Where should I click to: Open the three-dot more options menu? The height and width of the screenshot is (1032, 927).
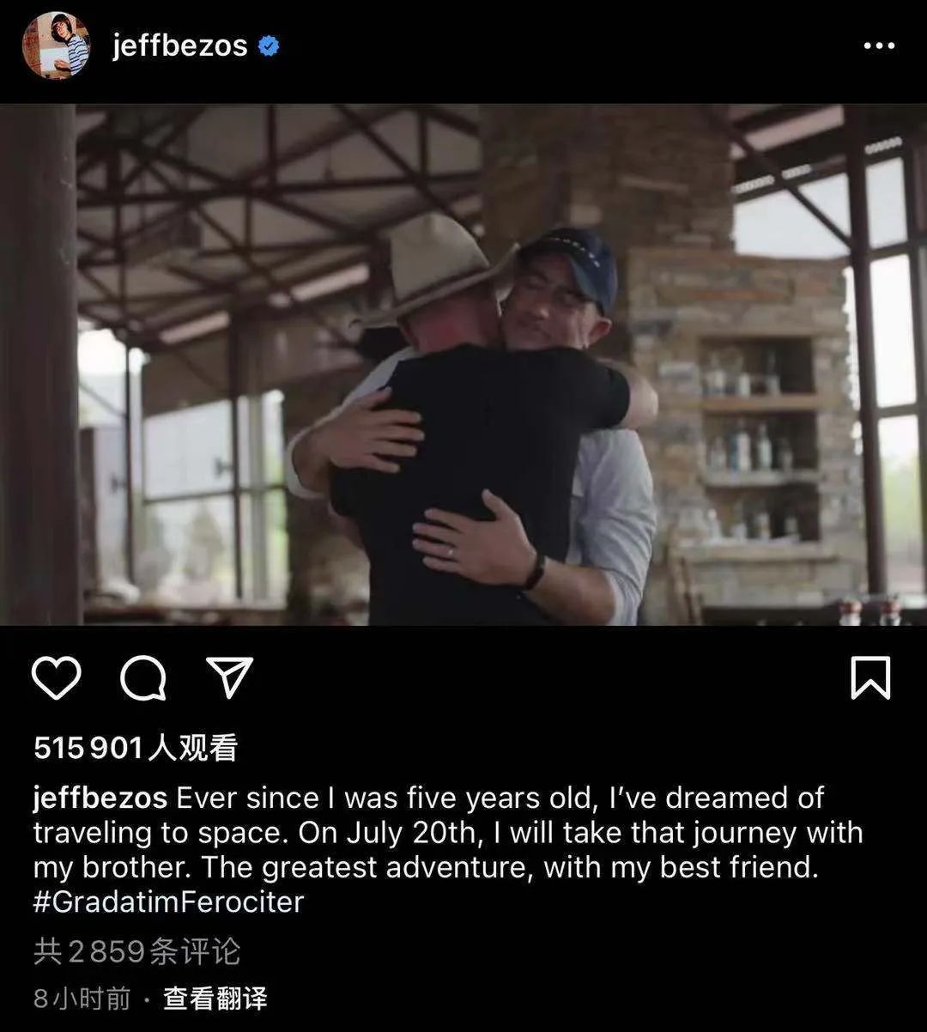(x=879, y=46)
